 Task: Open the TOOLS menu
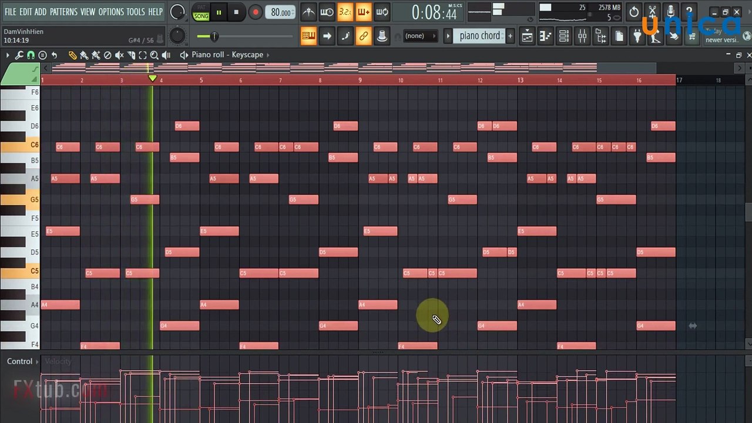click(136, 12)
